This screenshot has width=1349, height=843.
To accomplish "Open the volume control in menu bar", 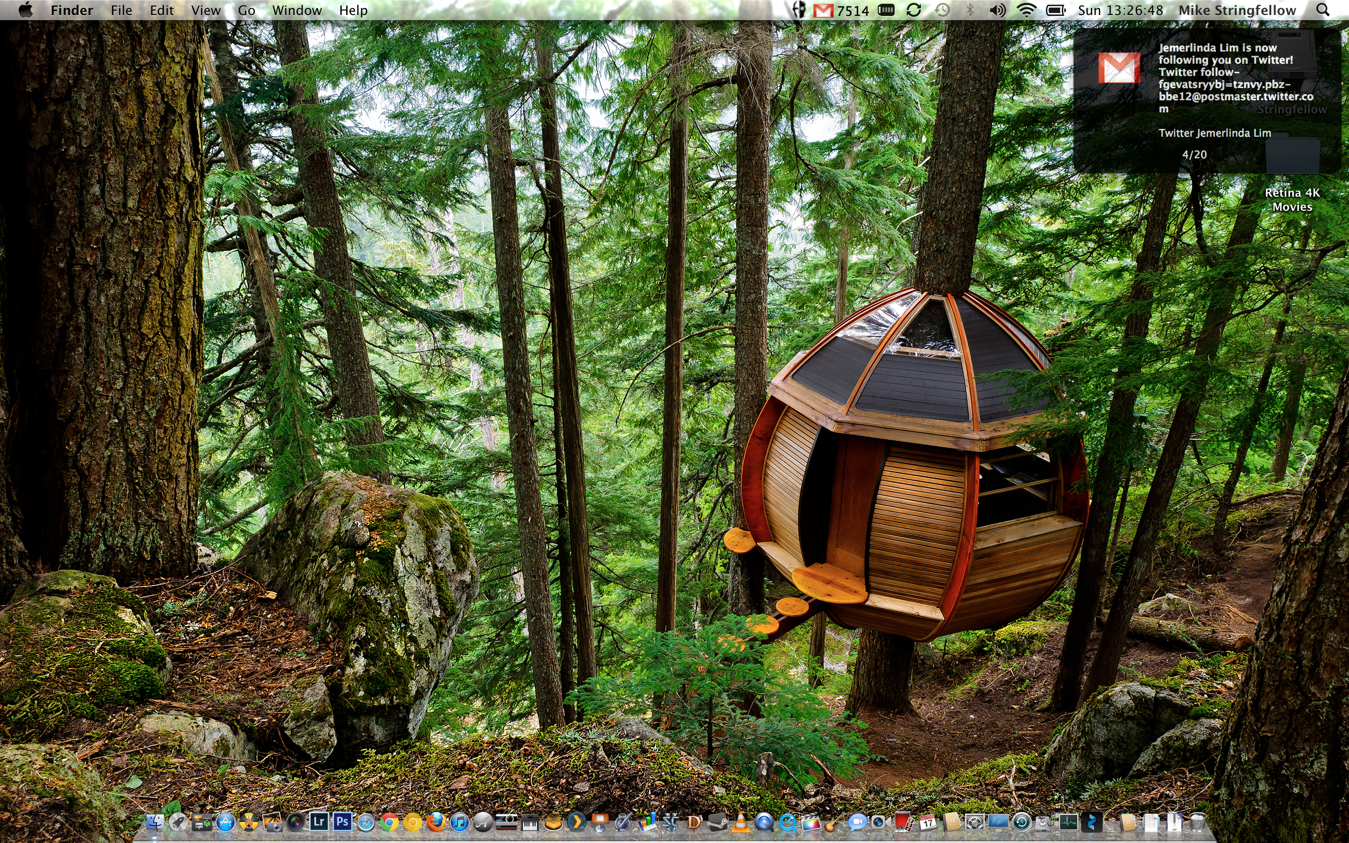I will [x=997, y=10].
